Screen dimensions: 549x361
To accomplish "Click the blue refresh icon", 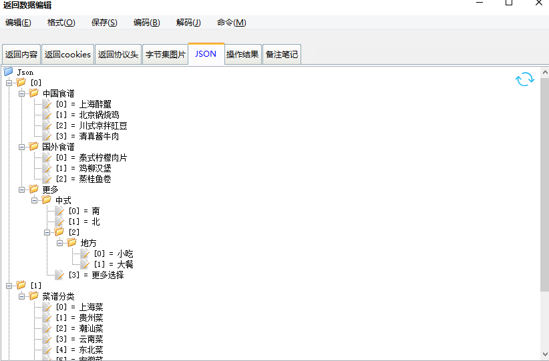I will (525, 79).
